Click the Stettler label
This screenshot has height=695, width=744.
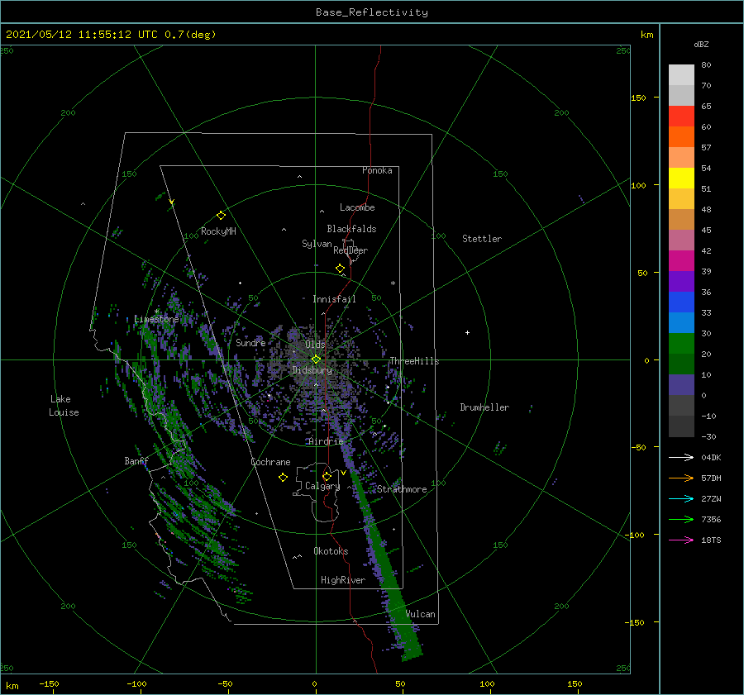482,239
